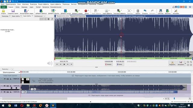Switch to the Аудио ribbon tab
The width and height of the screenshot is (193, 108).
click(x=31, y=7)
